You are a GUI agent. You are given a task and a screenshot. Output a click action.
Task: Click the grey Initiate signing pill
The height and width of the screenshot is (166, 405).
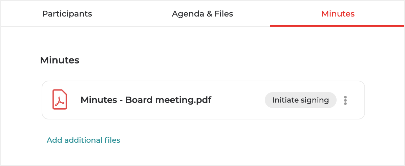tap(300, 100)
